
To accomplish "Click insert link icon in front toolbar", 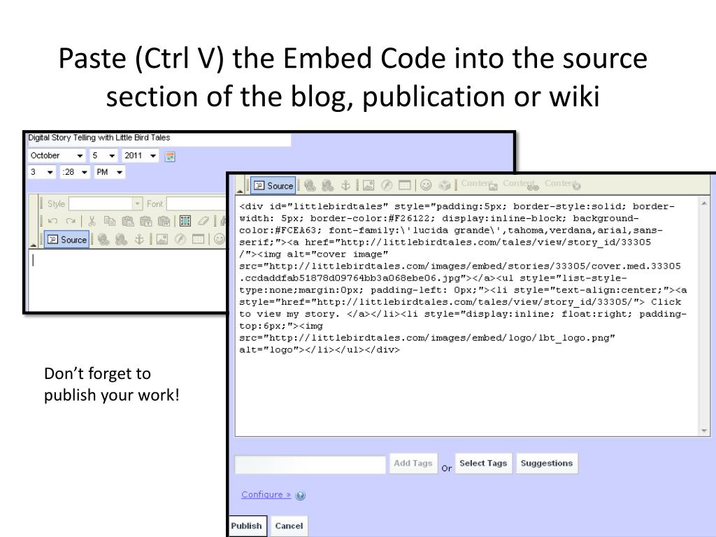I will (x=310, y=185).
